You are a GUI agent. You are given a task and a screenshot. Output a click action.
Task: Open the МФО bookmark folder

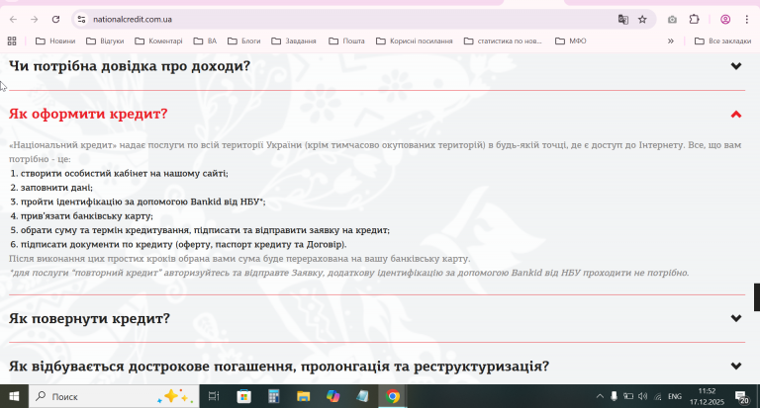570,41
